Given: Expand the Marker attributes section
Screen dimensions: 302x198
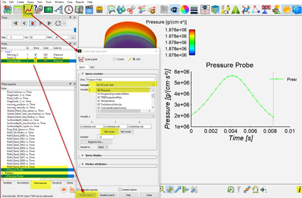Looking at the screenshot, I should pyautogui.click(x=83, y=164).
